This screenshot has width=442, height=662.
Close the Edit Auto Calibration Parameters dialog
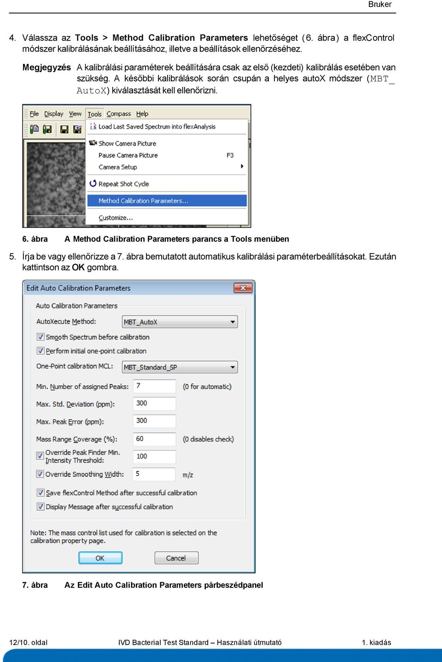point(243,288)
